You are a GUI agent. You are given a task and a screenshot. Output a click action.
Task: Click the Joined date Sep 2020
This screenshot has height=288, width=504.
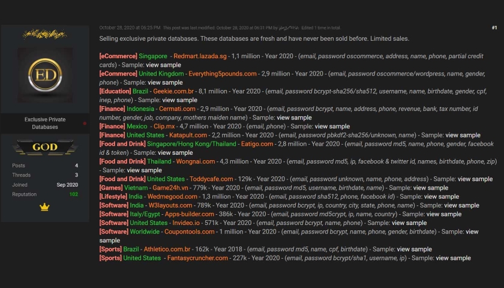click(67, 185)
